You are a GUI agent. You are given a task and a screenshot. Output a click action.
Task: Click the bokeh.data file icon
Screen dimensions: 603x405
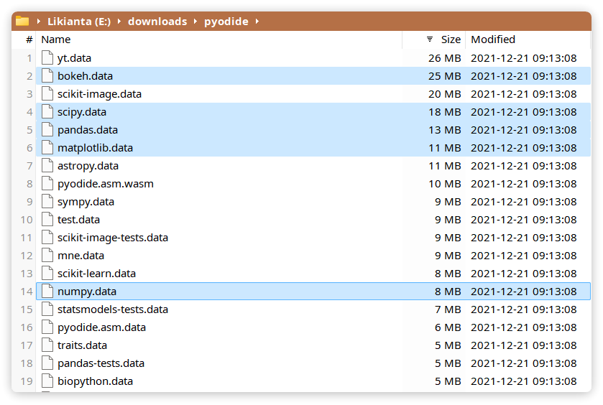(47, 76)
